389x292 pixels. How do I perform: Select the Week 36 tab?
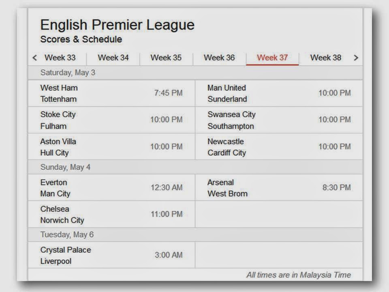219,58
